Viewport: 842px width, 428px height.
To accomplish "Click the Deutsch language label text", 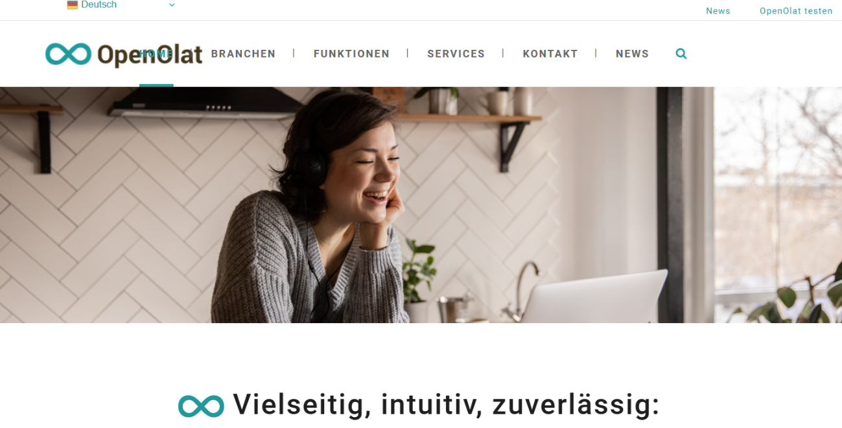I will coord(99,5).
